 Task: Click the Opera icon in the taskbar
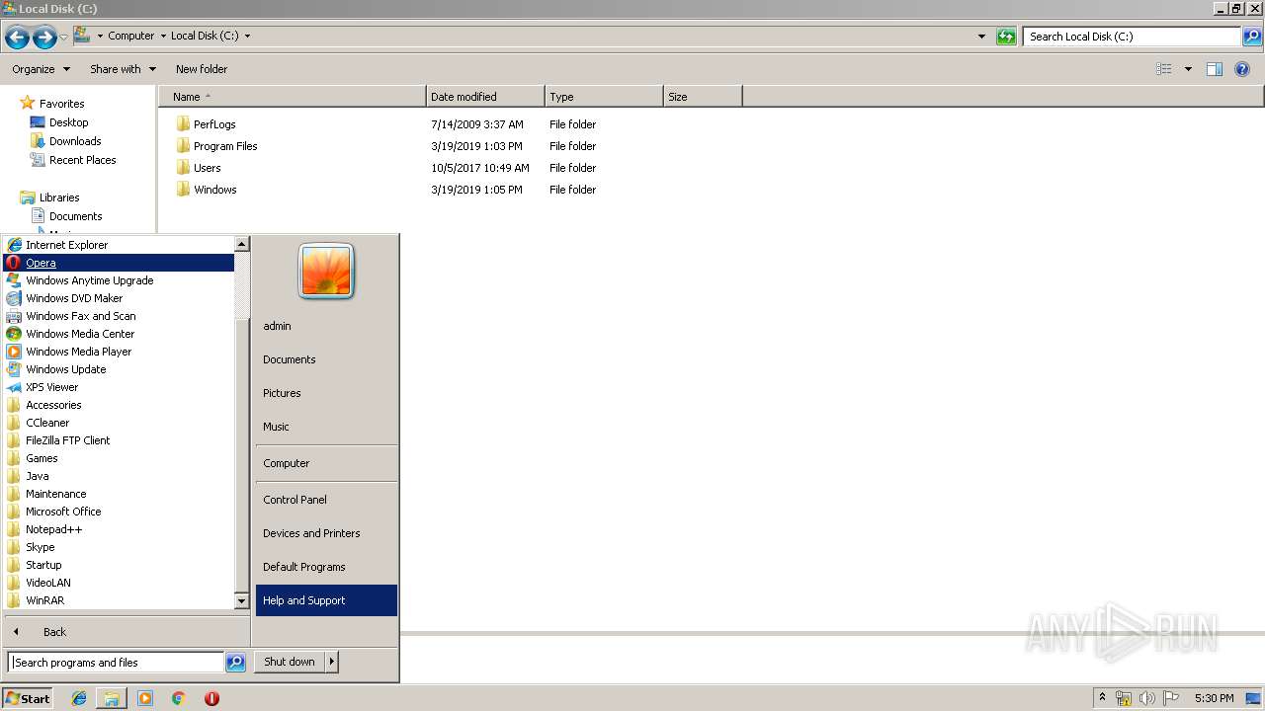tap(211, 698)
